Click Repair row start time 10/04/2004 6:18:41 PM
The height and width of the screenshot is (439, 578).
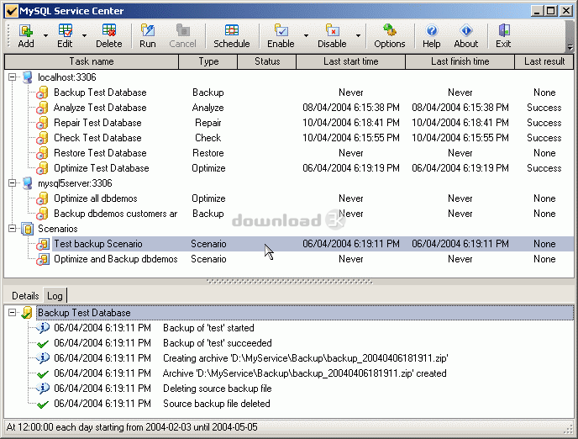pos(351,123)
